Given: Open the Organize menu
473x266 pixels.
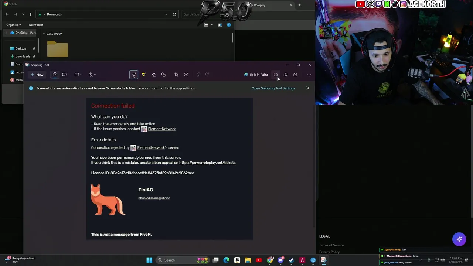Looking at the screenshot, I should coord(14,25).
